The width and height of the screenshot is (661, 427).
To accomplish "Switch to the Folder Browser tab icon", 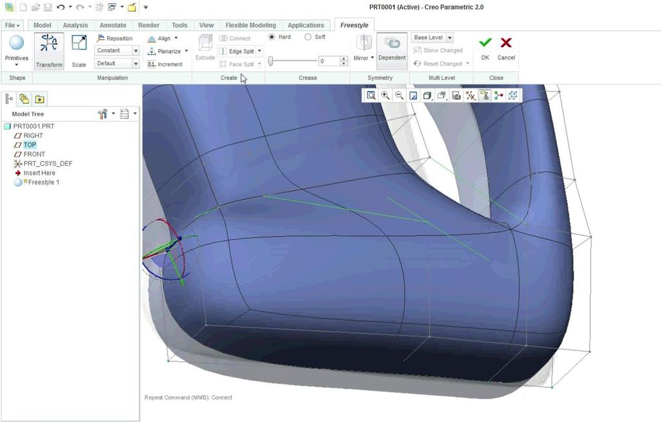I will [x=24, y=99].
